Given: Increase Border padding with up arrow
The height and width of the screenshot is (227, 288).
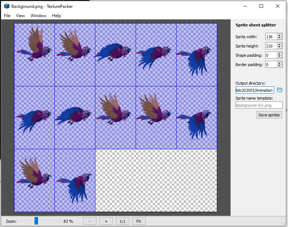Looking at the screenshot, I should [279, 63].
